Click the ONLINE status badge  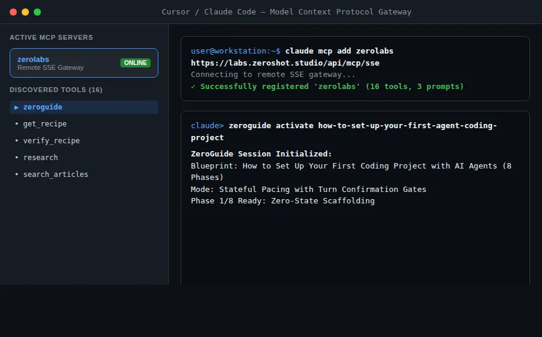pos(135,63)
